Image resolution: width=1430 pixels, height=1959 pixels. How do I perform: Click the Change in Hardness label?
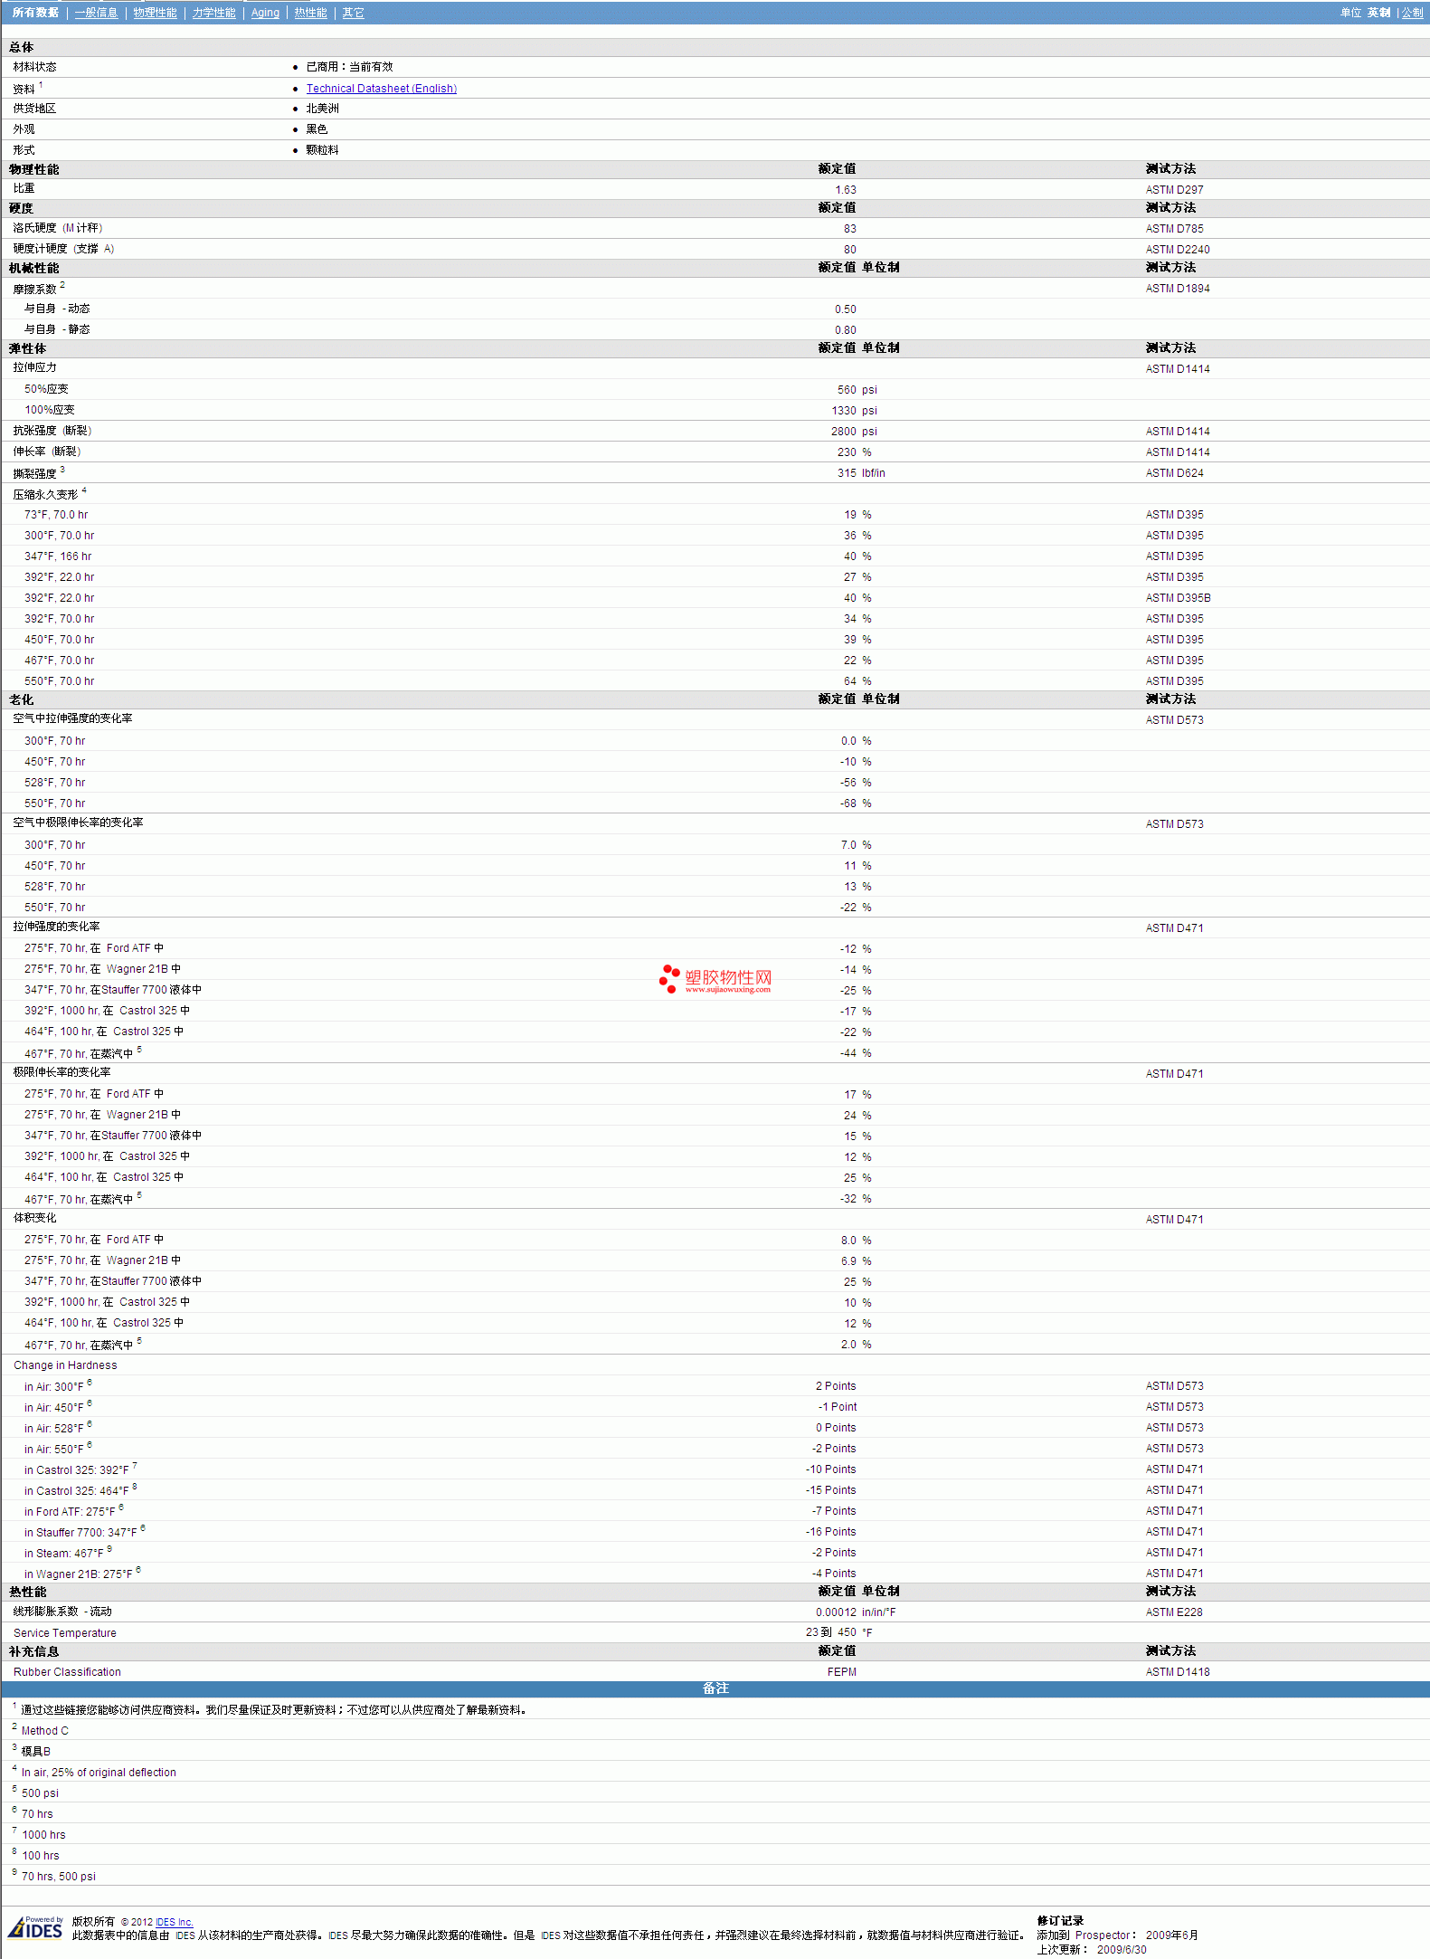[65, 1365]
